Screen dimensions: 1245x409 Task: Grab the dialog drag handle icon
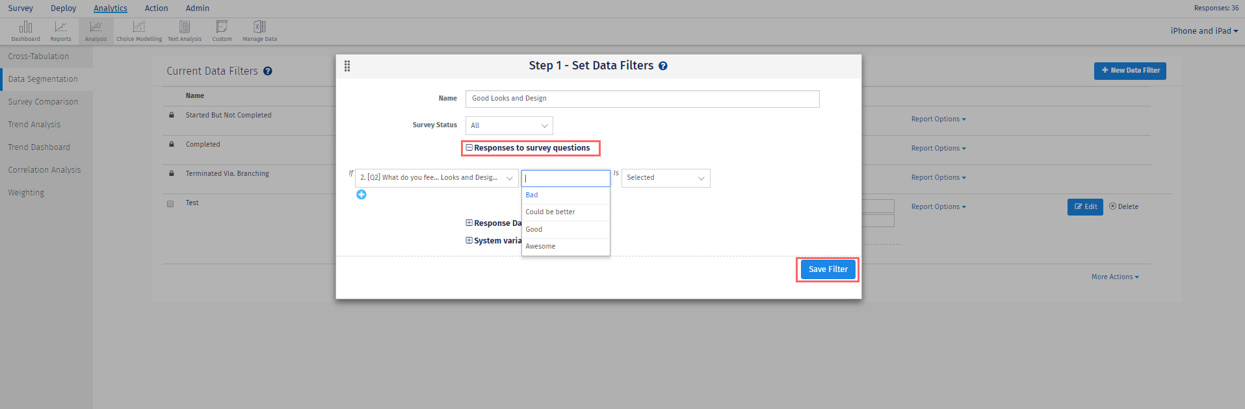tap(347, 66)
